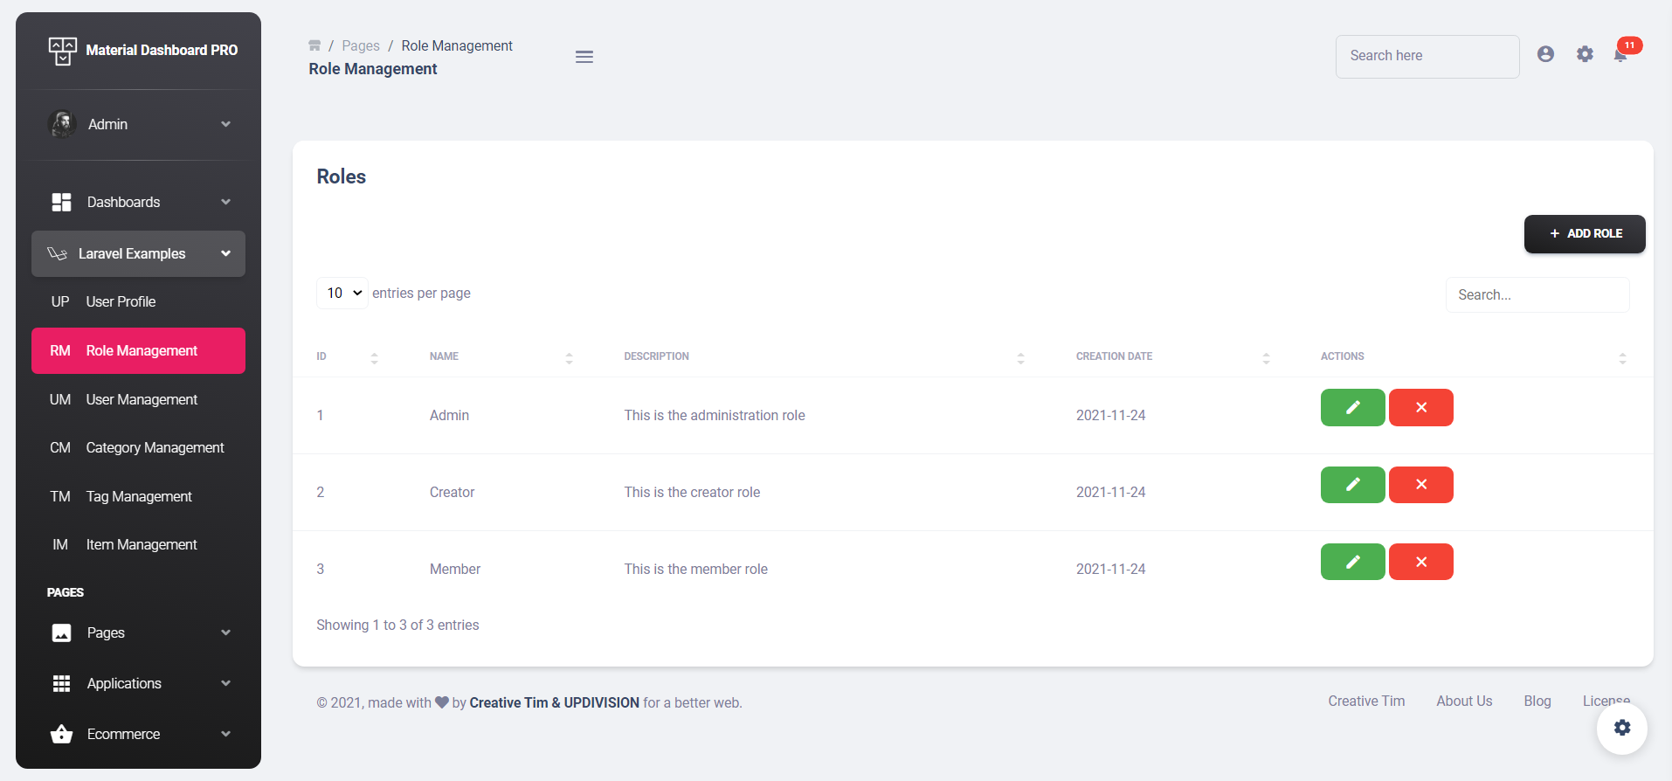Open the entries per page dropdown
The height and width of the screenshot is (781, 1672).
tap(342, 294)
